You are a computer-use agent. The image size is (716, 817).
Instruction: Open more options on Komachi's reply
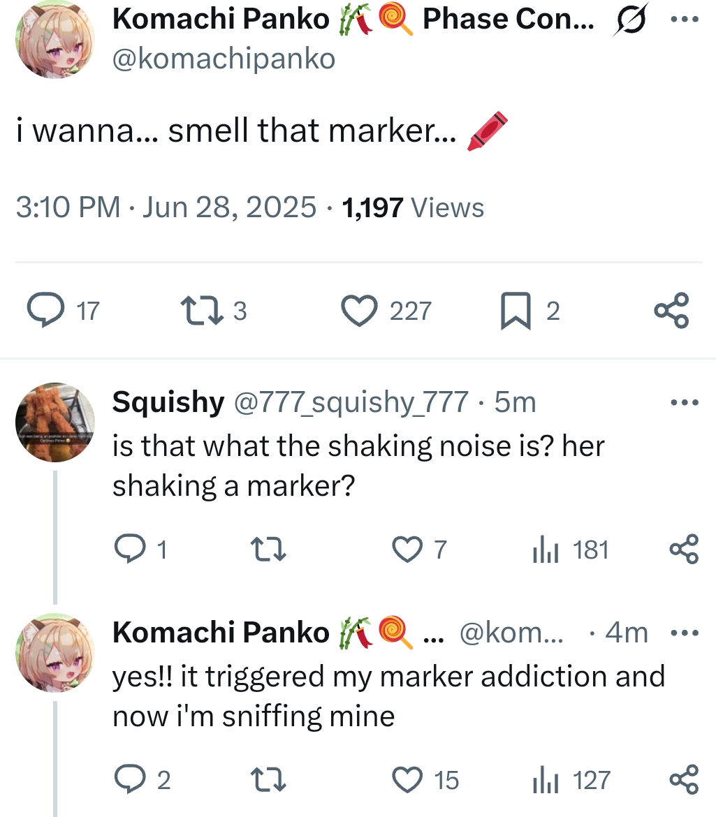tap(684, 633)
